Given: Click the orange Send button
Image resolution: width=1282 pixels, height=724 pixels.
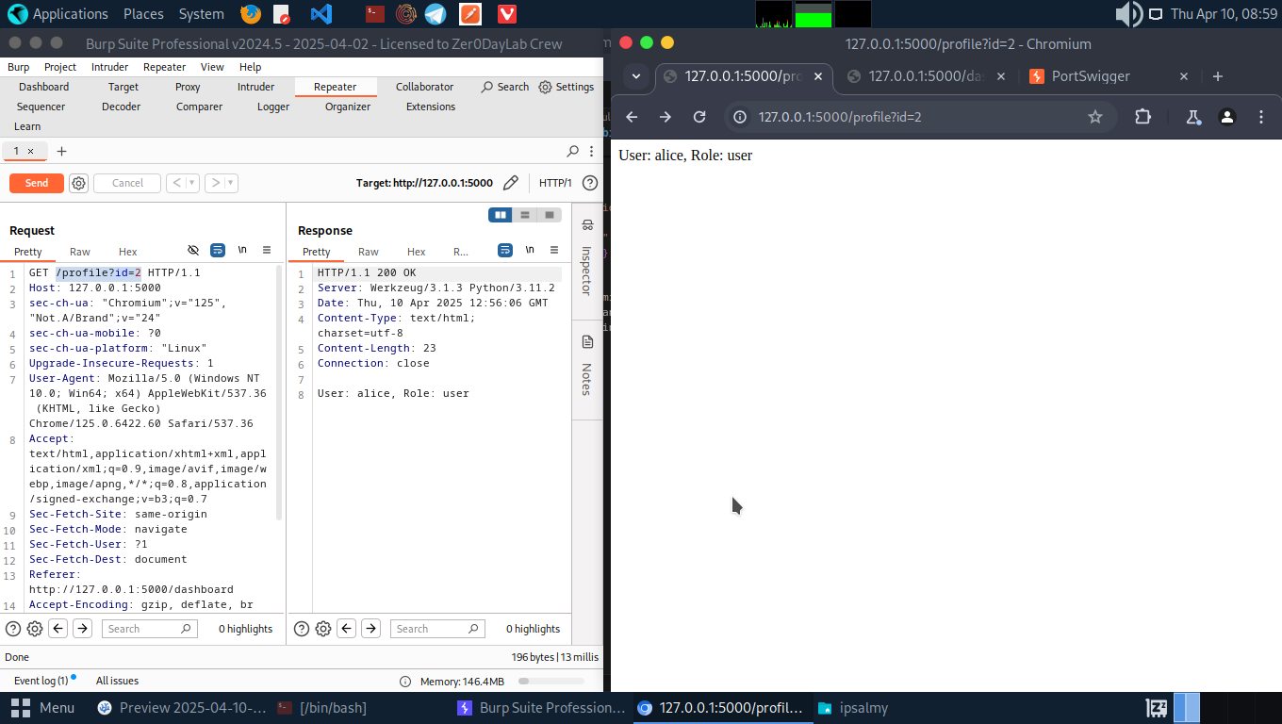Looking at the screenshot, I should coord(37,183).
